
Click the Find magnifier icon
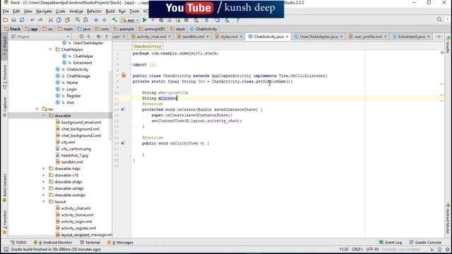point(78,20)
